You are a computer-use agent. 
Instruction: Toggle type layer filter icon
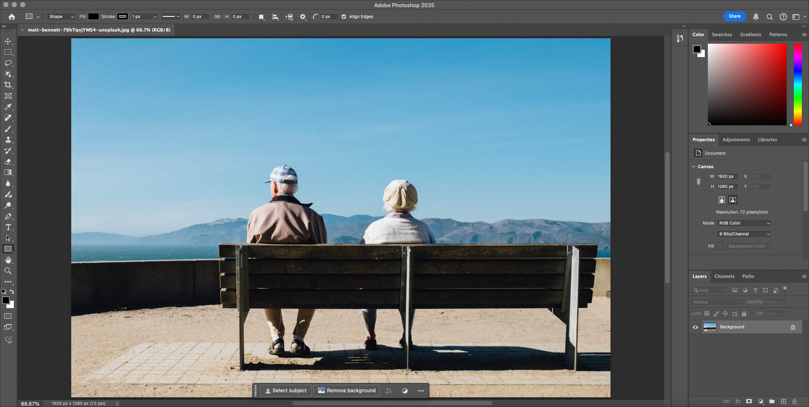755,290
